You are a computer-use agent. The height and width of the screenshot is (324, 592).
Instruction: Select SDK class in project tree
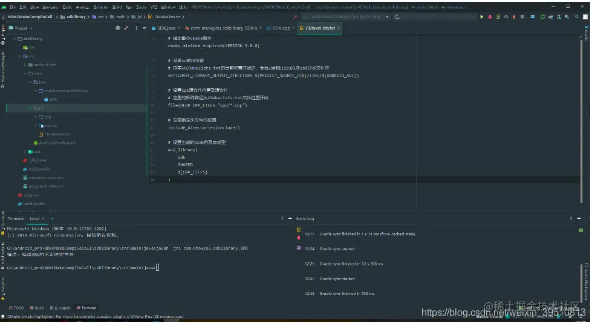click(x=51, y=99)
